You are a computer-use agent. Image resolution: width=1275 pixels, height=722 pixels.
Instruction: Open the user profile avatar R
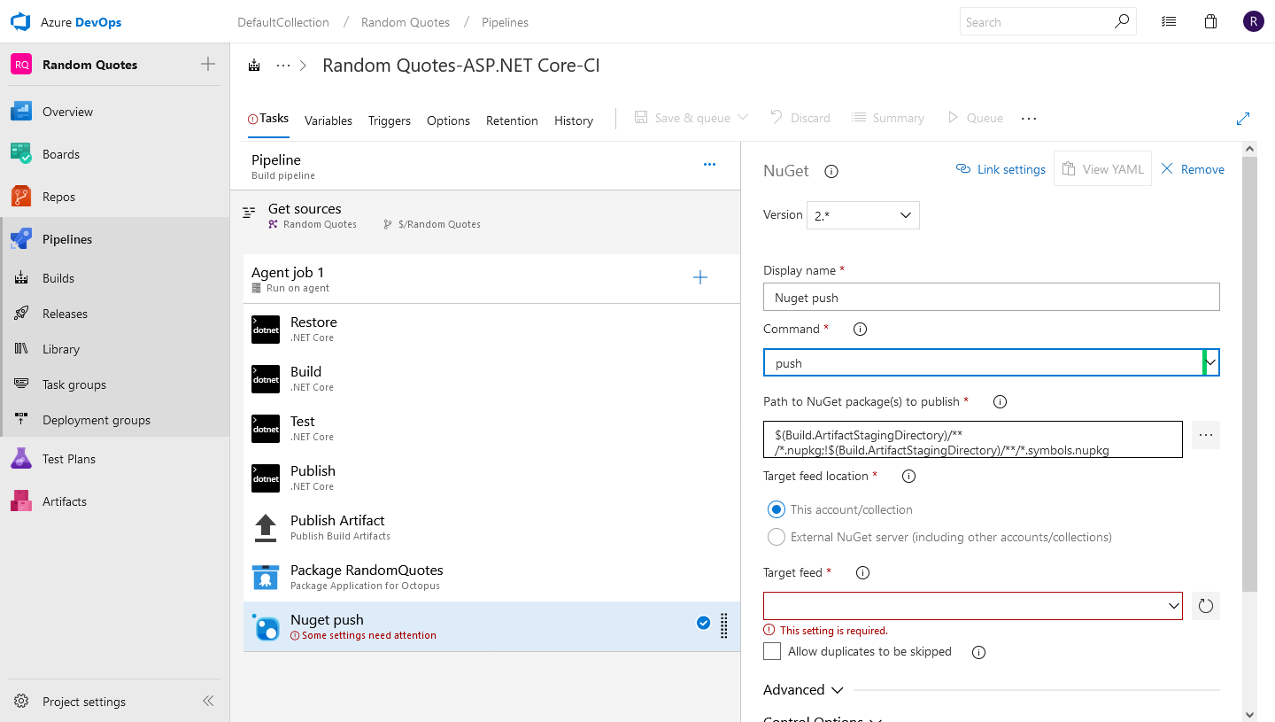pos(1253,22)
